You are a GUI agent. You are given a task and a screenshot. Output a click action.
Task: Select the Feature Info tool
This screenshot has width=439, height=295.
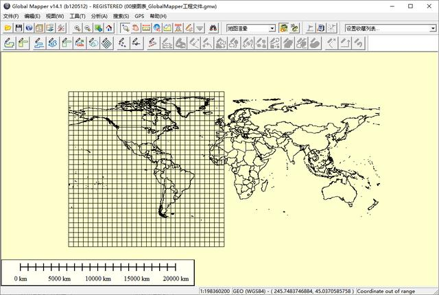pyautogui.click(x=157, y=28)
